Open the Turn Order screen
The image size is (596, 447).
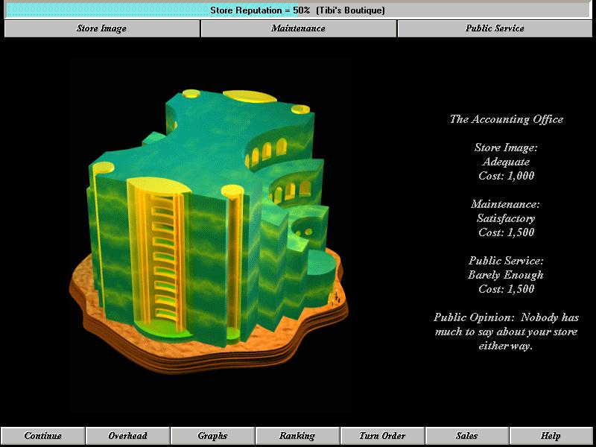(x=382, y=436)
